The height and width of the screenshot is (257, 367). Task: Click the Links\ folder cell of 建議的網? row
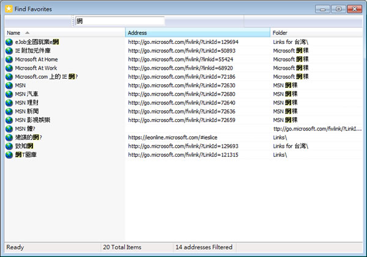tap(280, 137)
